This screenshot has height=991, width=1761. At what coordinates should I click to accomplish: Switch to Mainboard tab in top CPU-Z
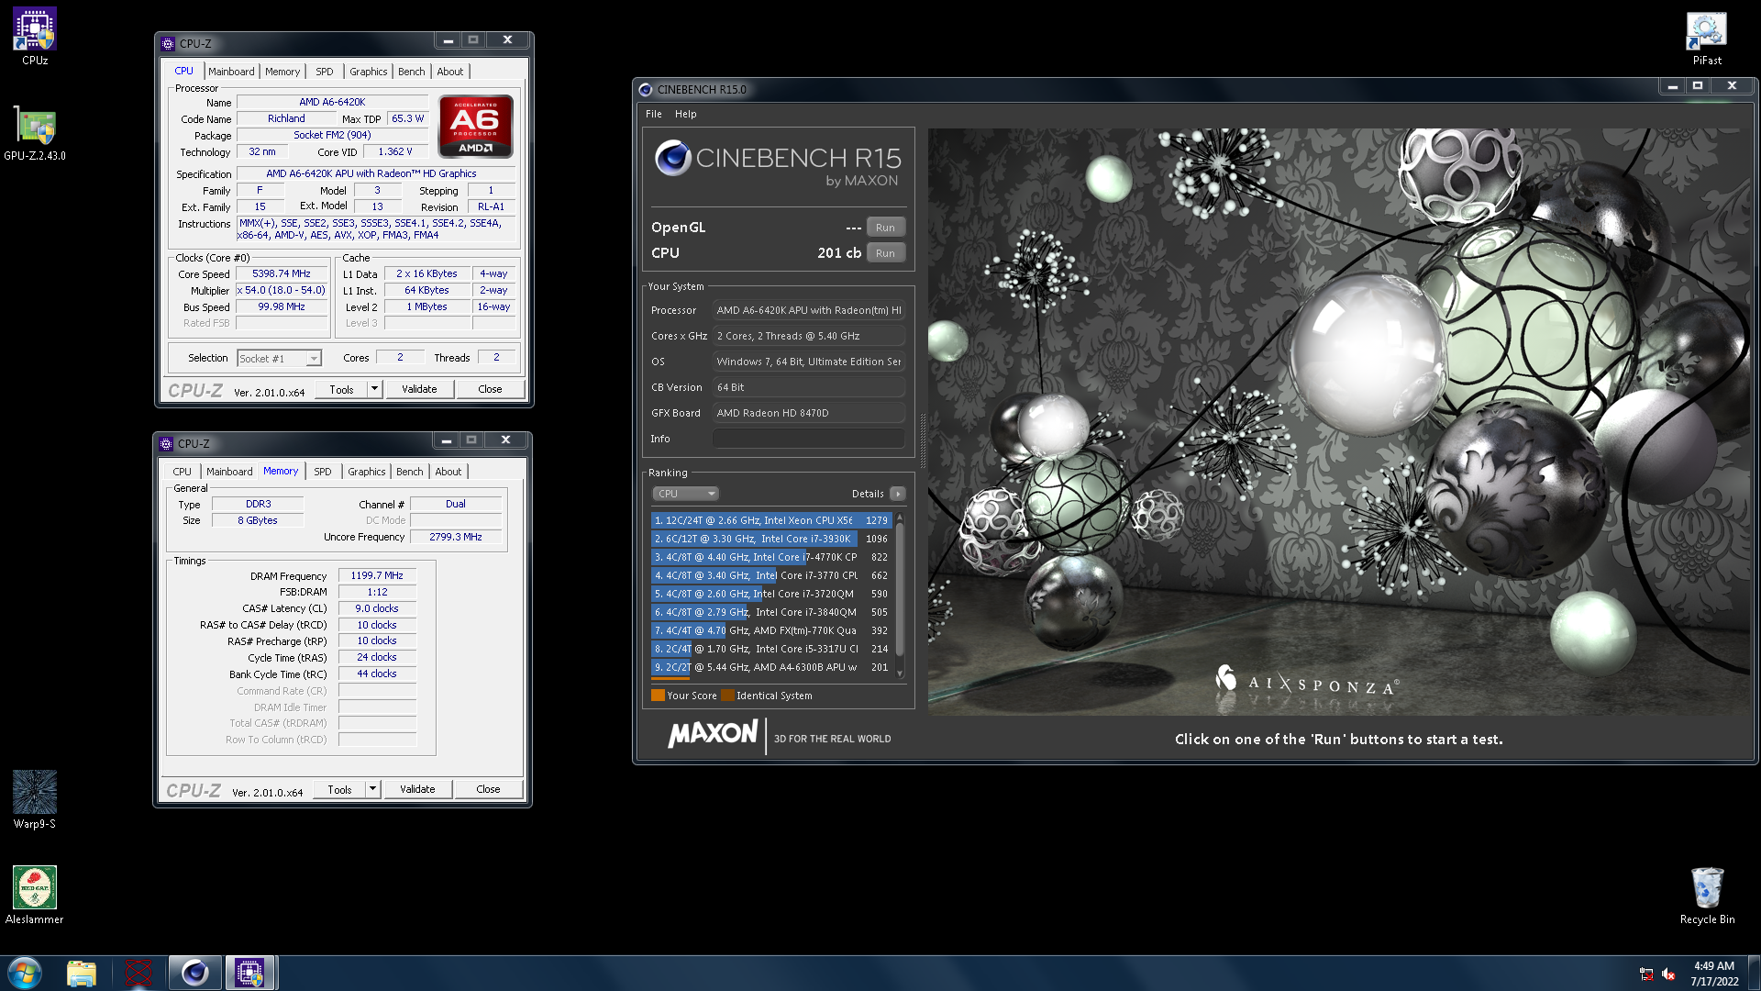231,72
